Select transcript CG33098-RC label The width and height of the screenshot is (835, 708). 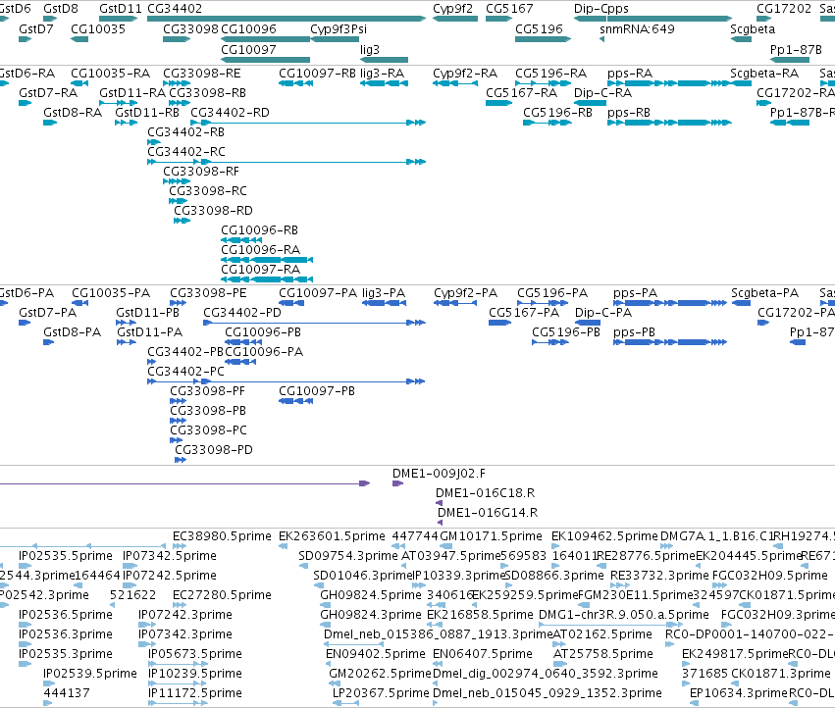(x=208, y=190)
